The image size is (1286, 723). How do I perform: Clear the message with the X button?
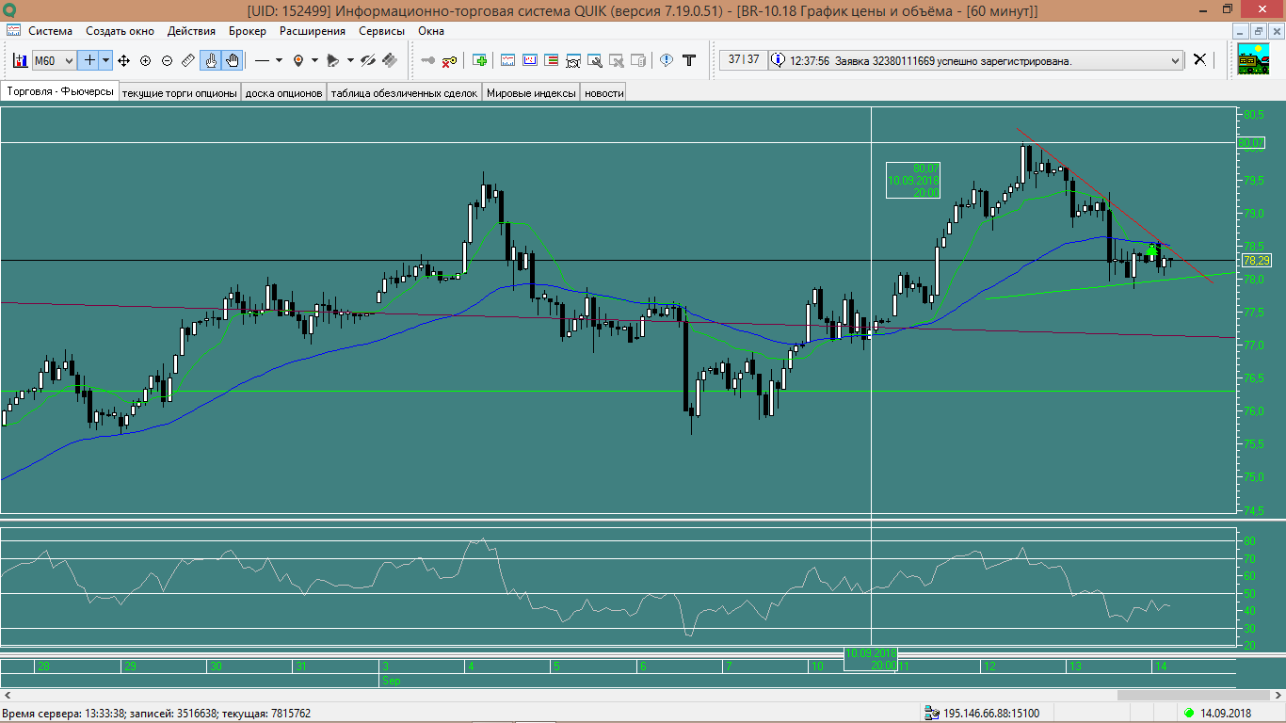click(x=1199, y=59)
